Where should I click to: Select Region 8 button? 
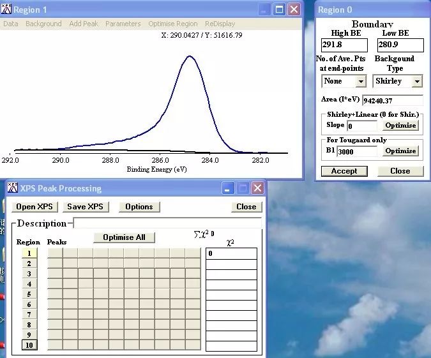coord(29,324)
